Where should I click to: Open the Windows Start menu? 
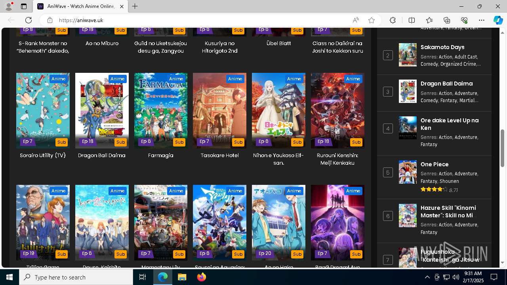click(10, 277)
